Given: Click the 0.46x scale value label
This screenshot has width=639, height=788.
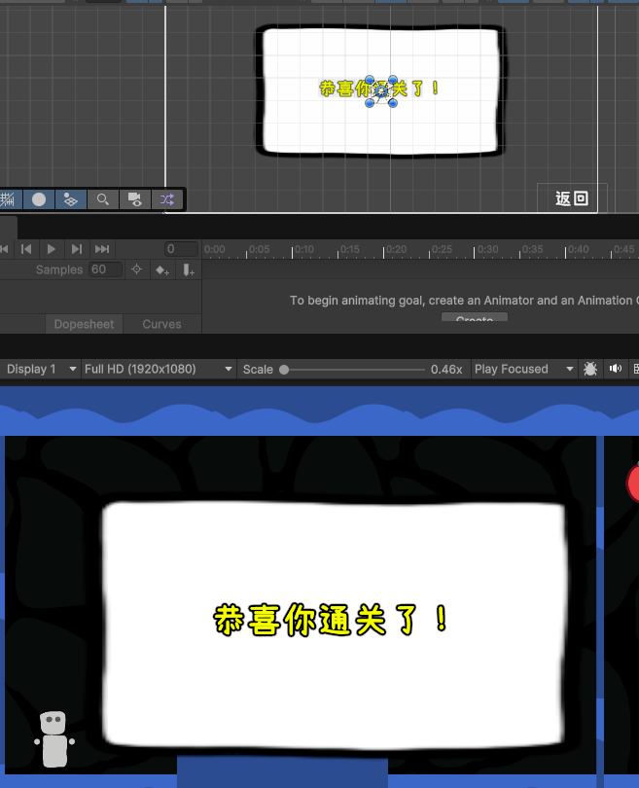Looking at the screenshot, I should tap(446, 370).
